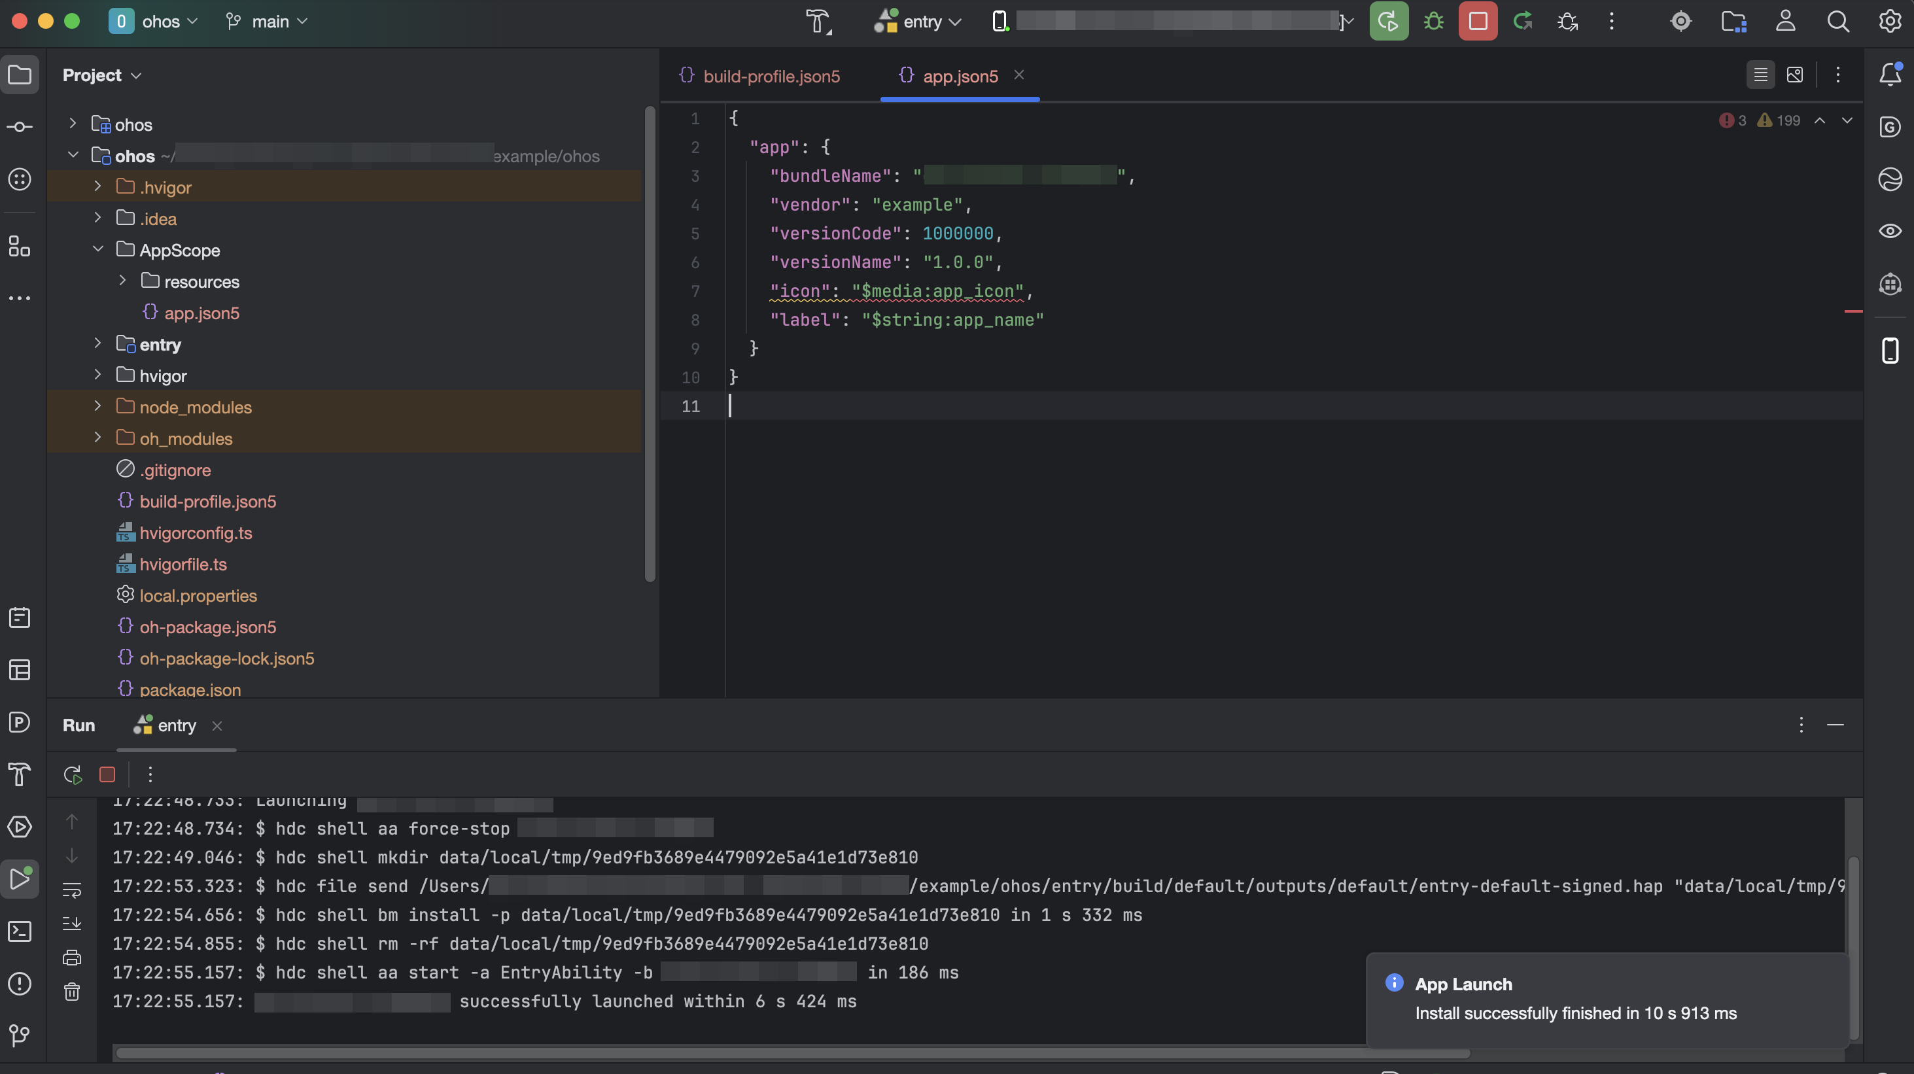Viewport: 1914px width, 1074px height.
Task: Click the project tree vertical scrollbar
Action: (x=650, y=344)
